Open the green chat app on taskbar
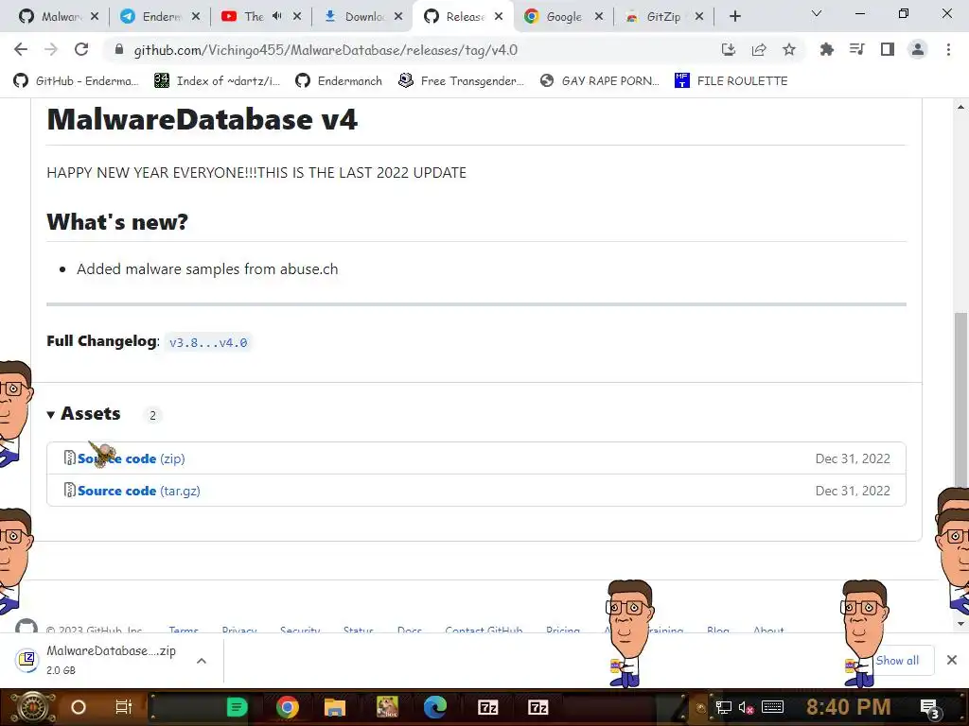 point(237,707)
